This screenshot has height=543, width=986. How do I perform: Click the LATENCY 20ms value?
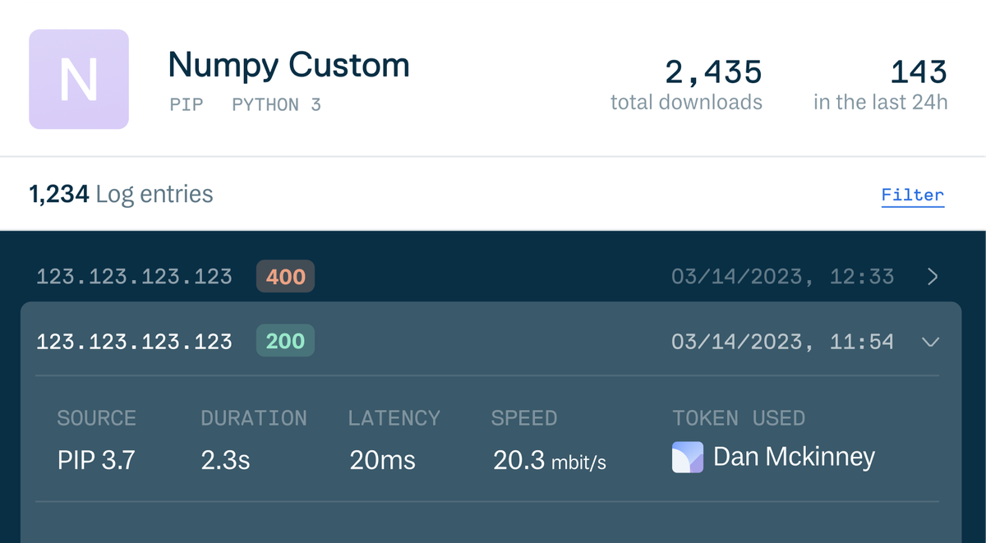(x=381, y=461)
